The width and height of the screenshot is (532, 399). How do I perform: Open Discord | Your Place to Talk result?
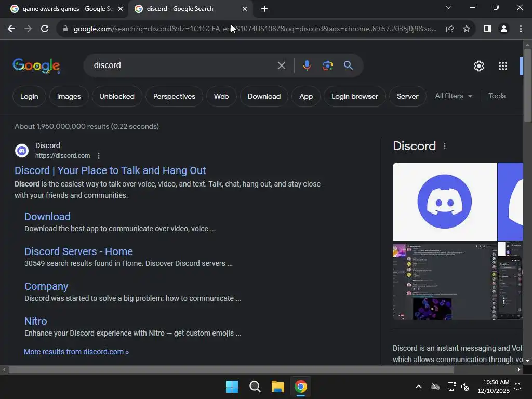tap(110, 170)
